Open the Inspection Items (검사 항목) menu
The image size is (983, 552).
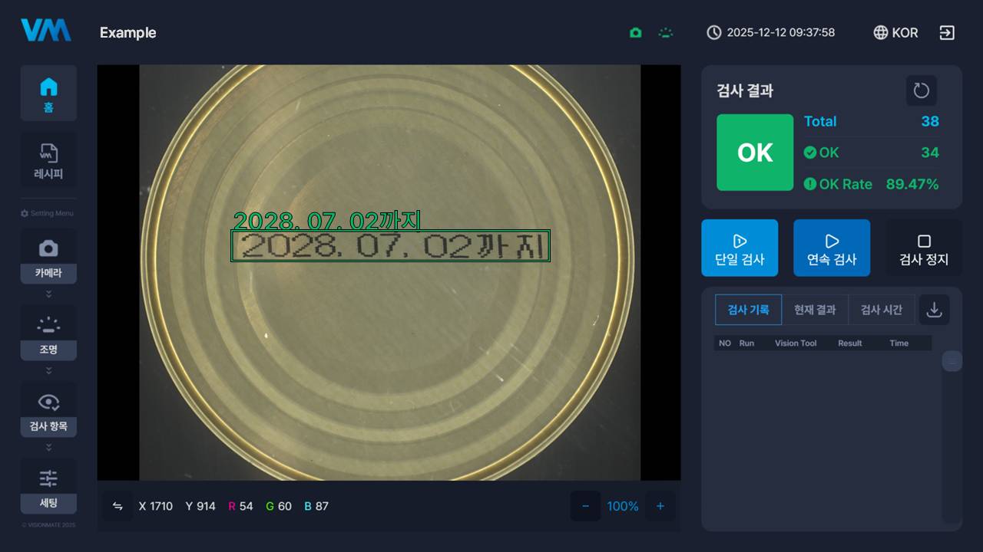click(48, 409)
